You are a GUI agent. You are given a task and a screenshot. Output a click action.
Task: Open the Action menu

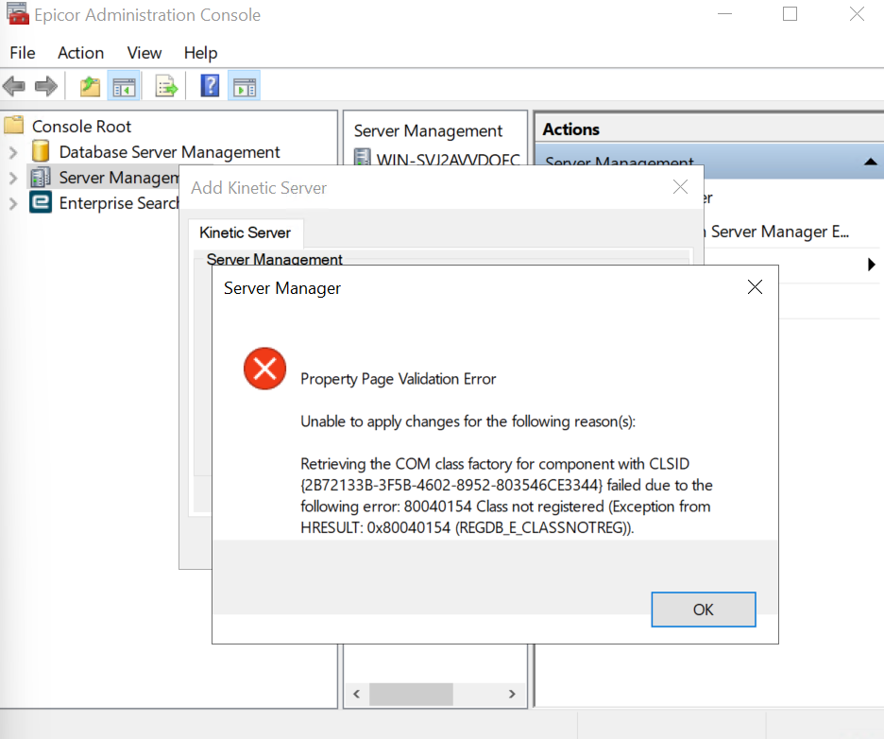(80, 53)
